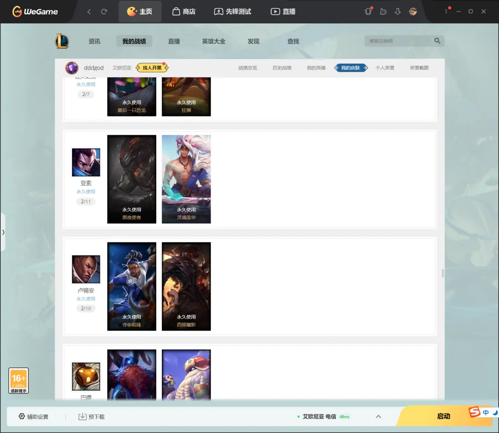Open the 直播 tab in the top bar
This screenshot has width=499, height=433.
283,12
